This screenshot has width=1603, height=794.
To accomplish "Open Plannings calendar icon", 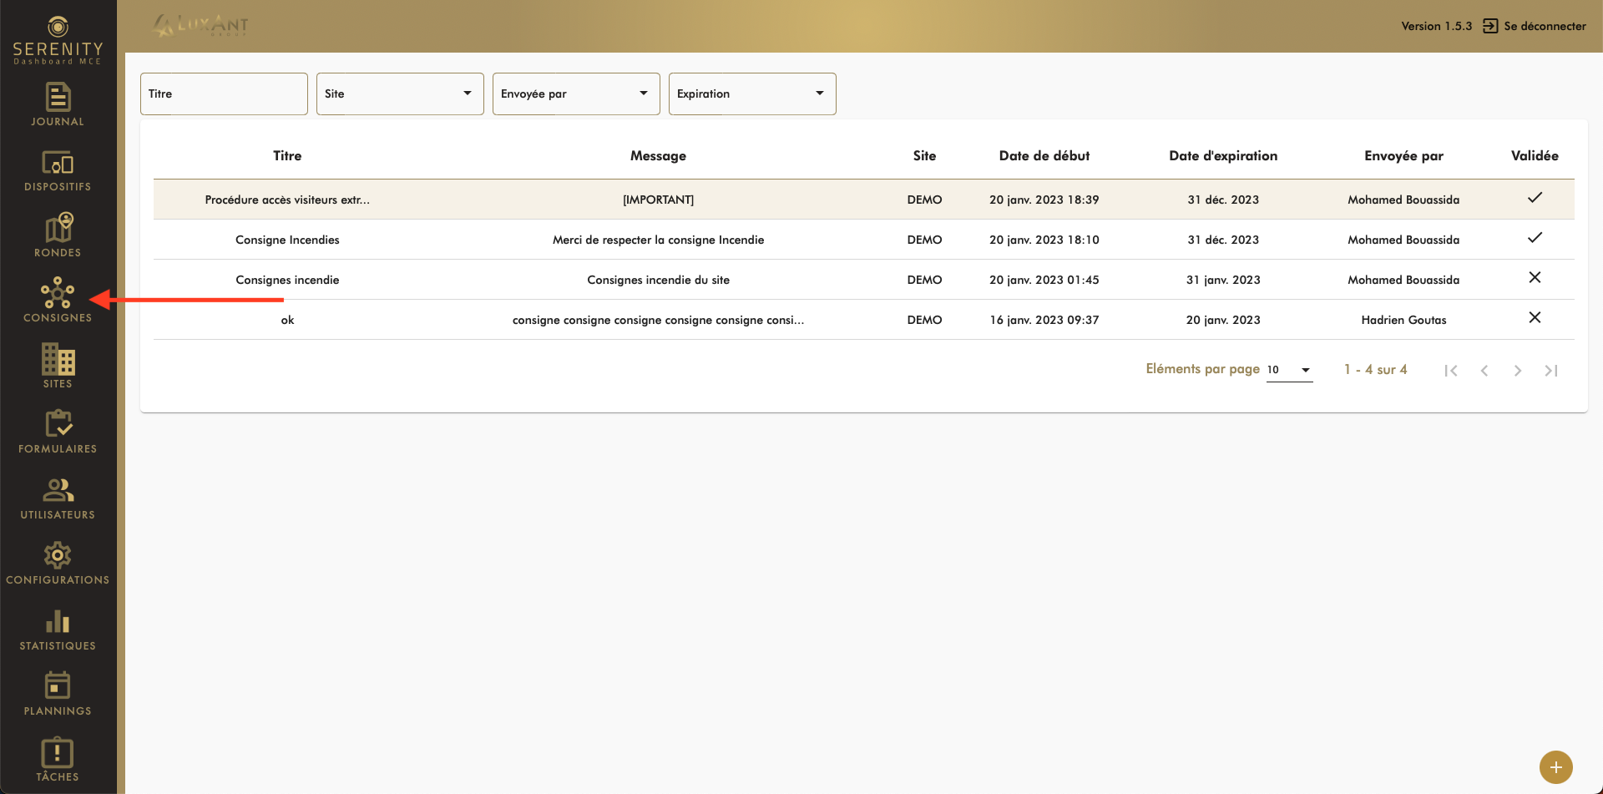I will pos(58,686).
